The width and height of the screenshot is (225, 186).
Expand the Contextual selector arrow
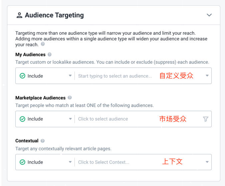click(x=207, y=162)
